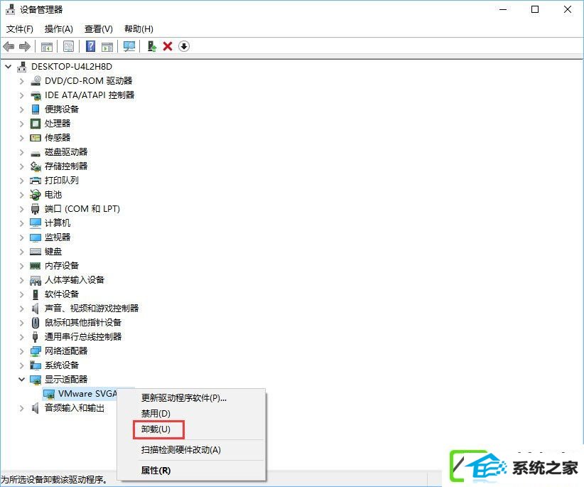Expand the 存储控制器 category
Screen dimensions: 584x487
tap(21, 166)
